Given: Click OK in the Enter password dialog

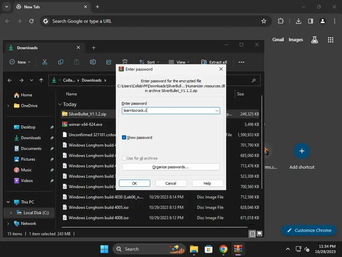Looking at the screenshot, I should click(x=135, y=183).
